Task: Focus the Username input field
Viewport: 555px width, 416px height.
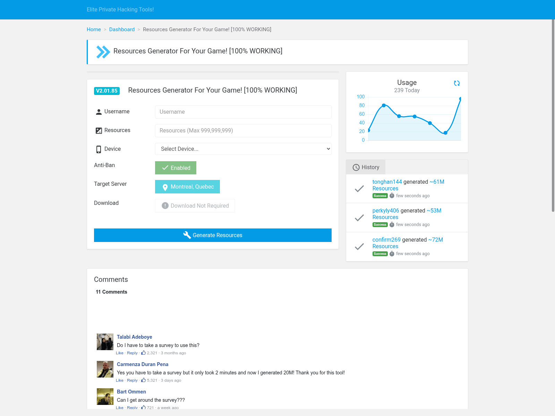Action: [x=243, y=112]
